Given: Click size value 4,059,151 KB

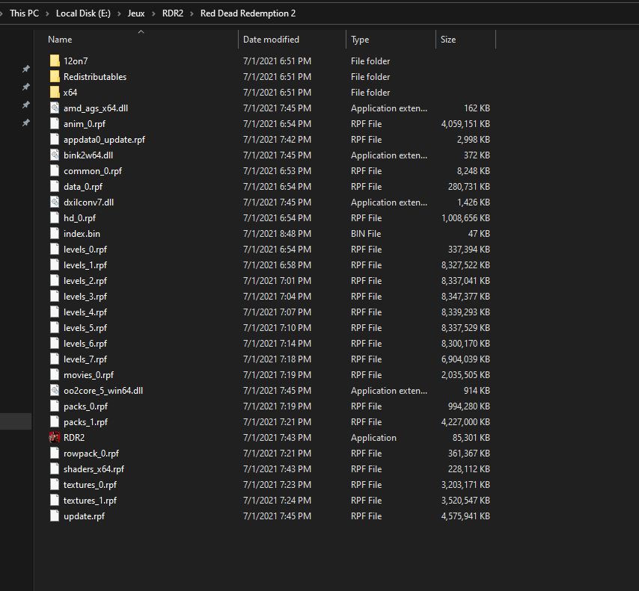Looking at the screenshot, I should click(465, 124).
